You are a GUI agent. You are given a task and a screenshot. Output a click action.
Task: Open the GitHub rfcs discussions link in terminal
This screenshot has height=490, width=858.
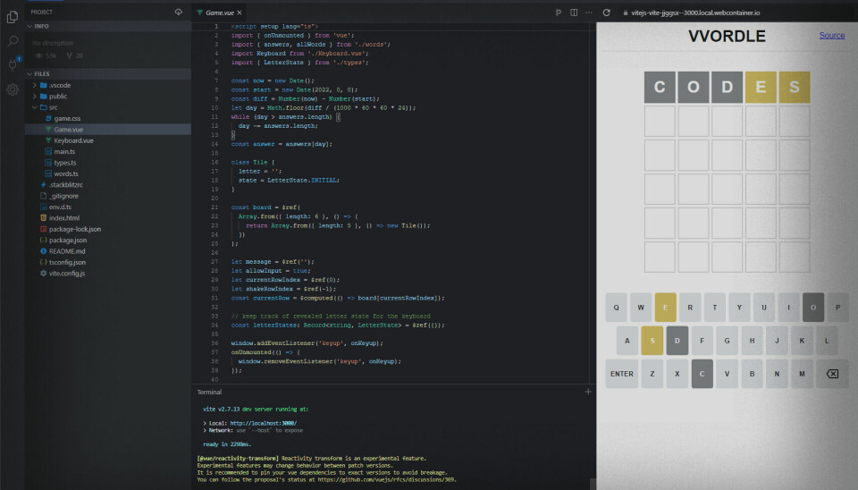(x=386, y=479)
